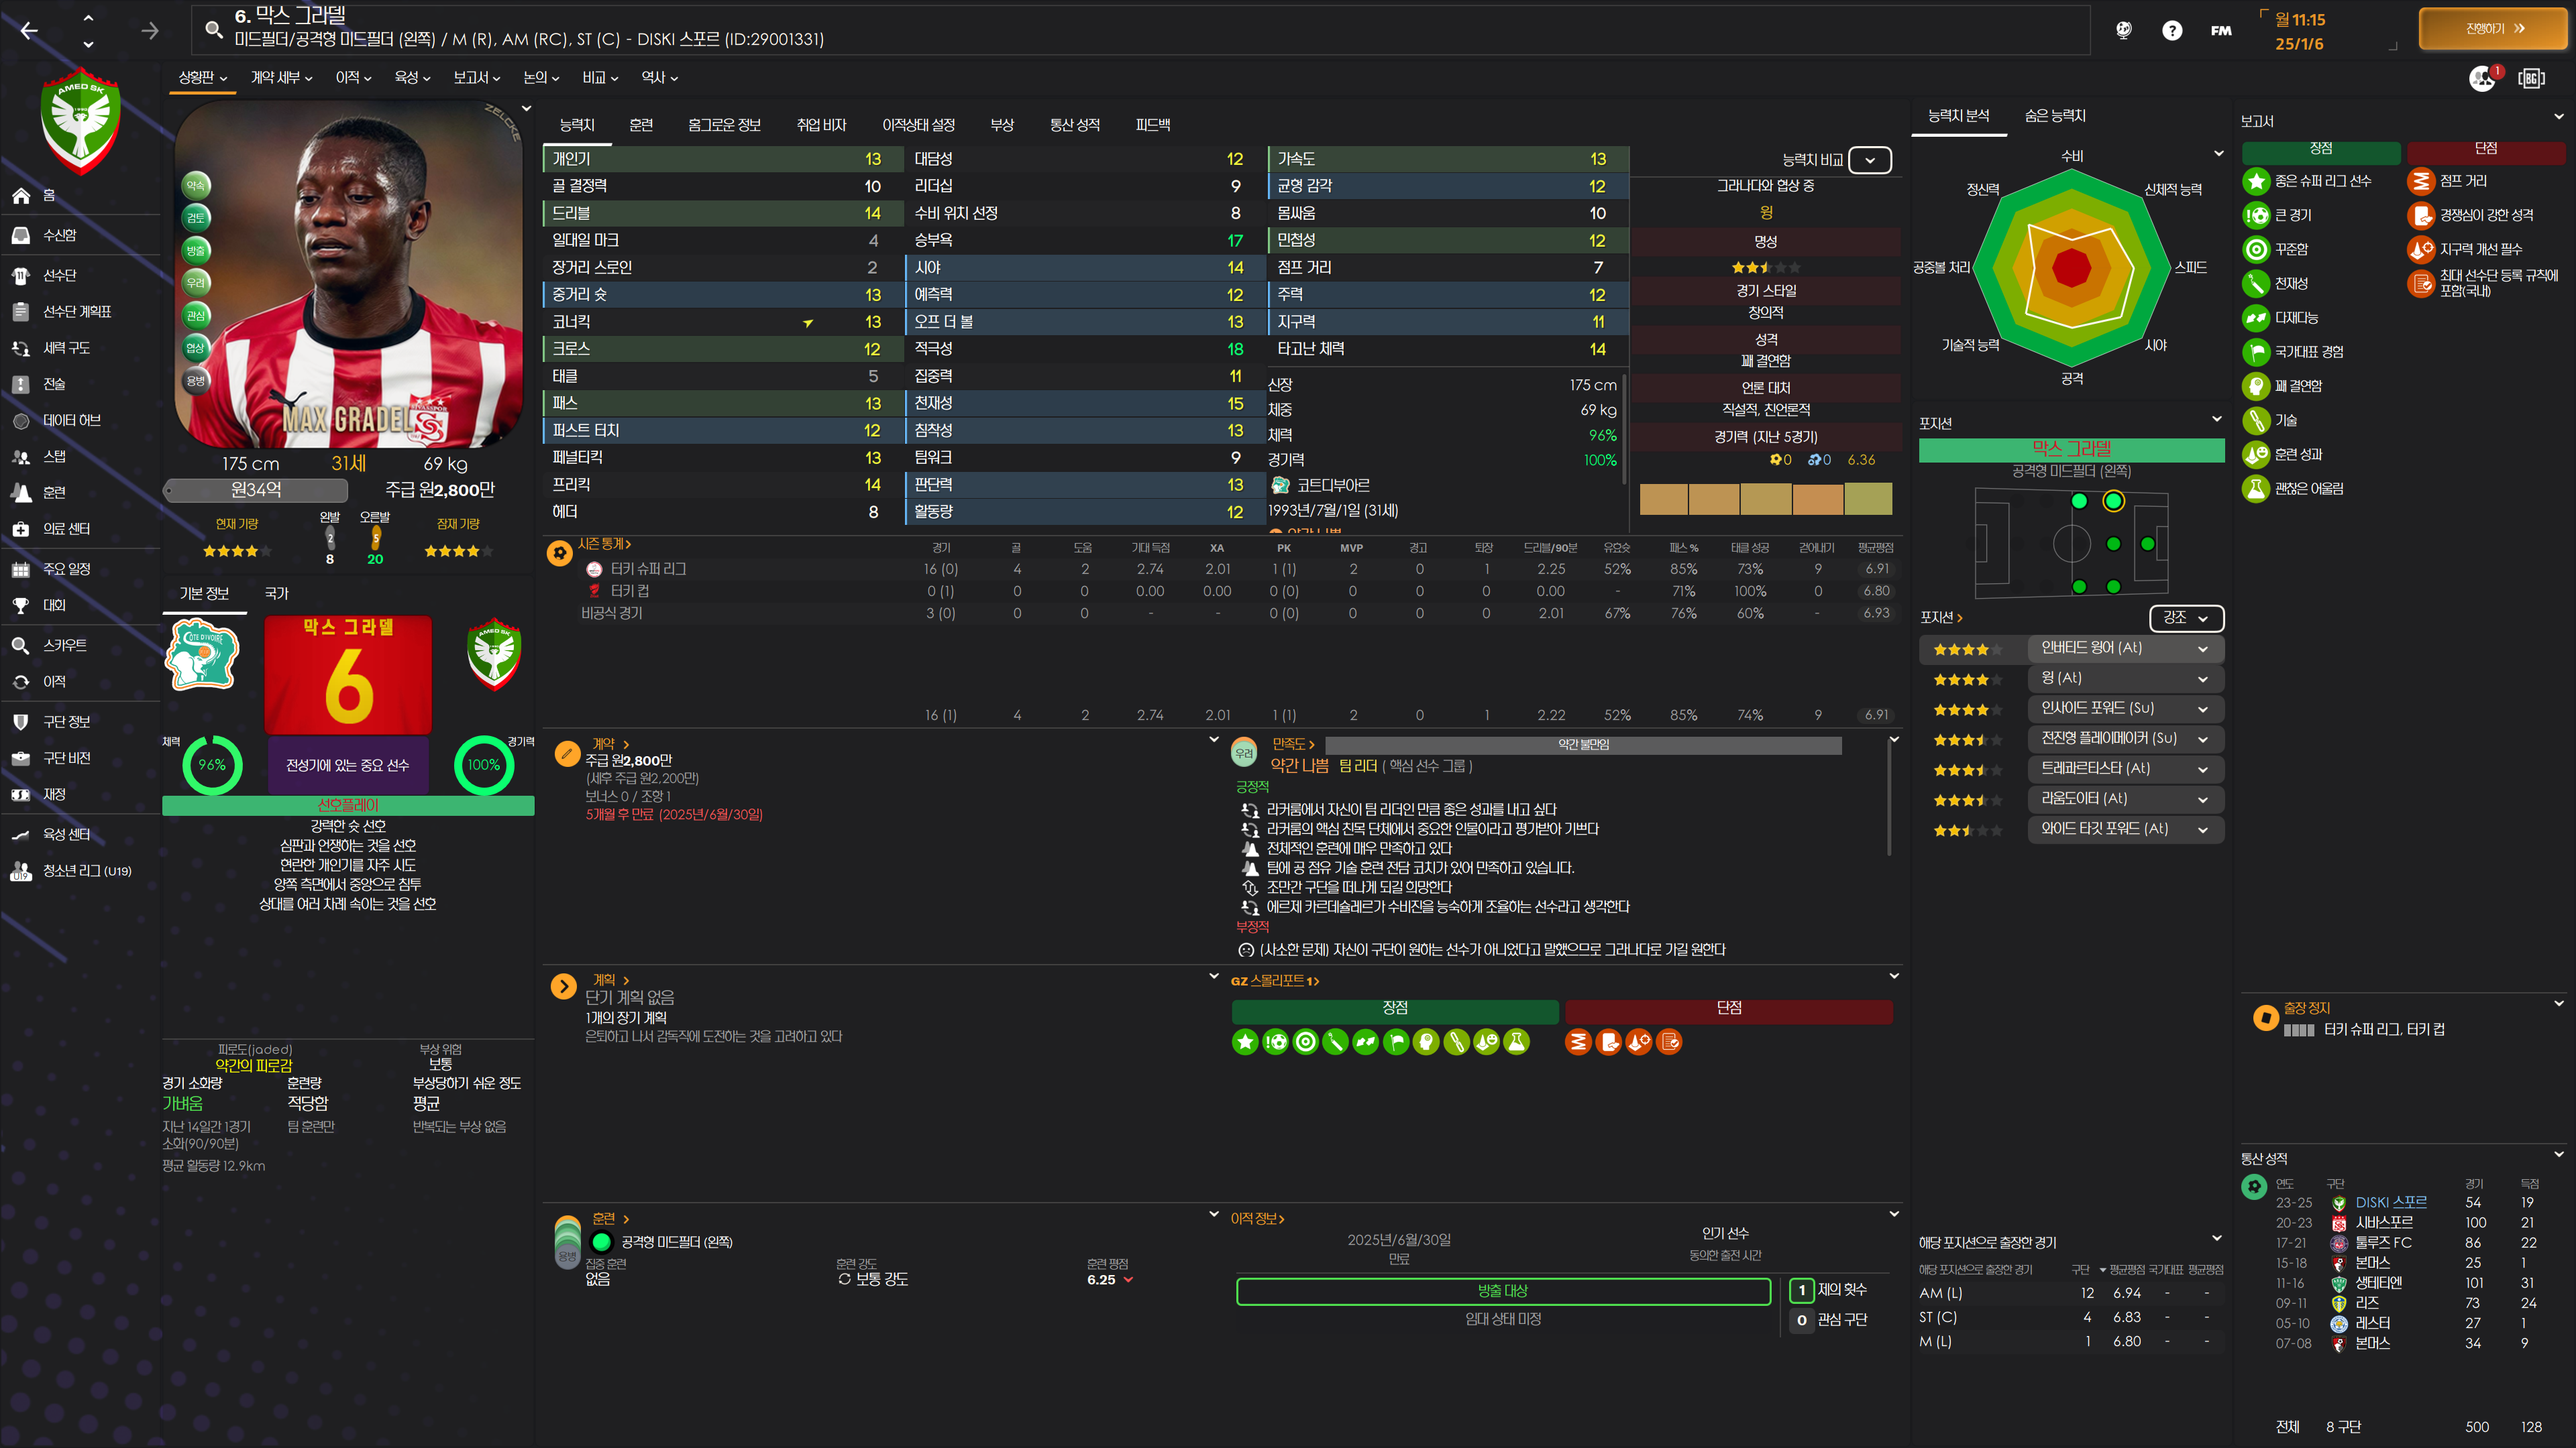Click the 수신함 inbox icon
The height and width of the screenshot is (1448, 2576).
[x=20, y=235]
